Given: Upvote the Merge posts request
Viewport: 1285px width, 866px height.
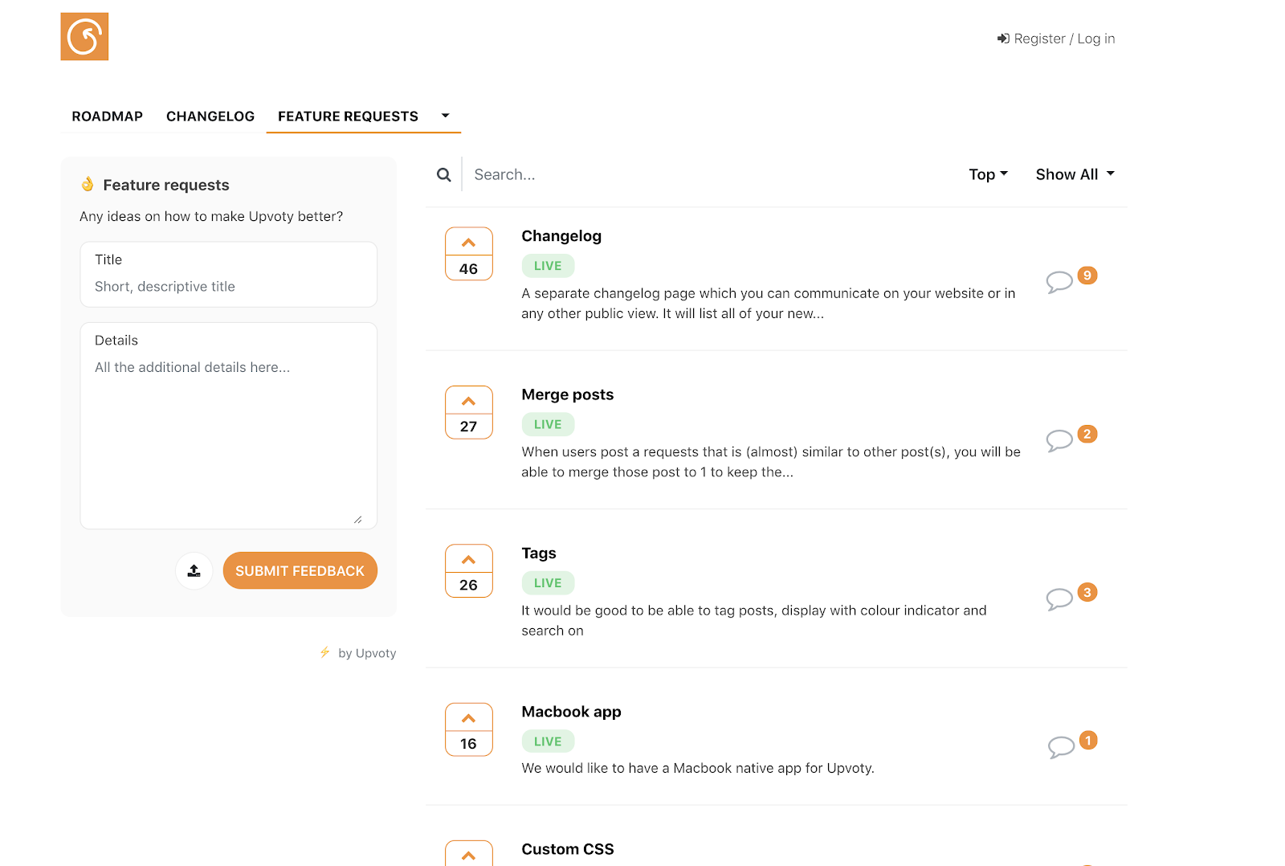Looking at the screenshot, I should [469, 401].
